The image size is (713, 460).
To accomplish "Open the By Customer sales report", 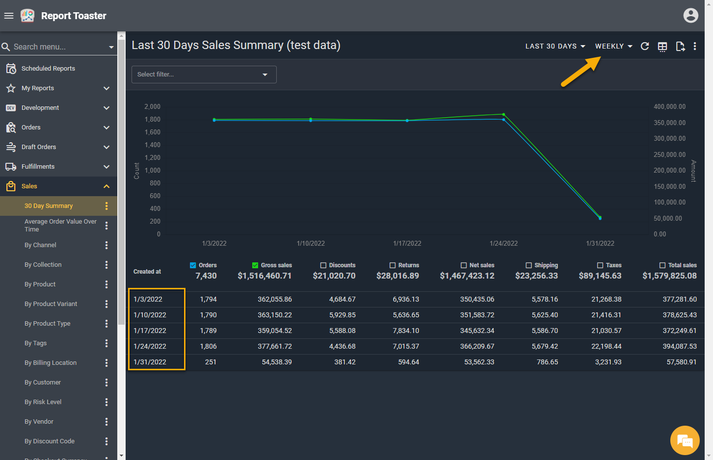I will coord(43,383).
